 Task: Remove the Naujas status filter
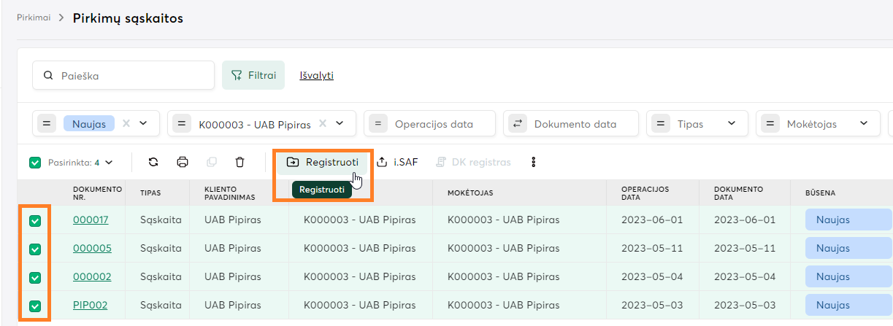[x=126, y=124]
